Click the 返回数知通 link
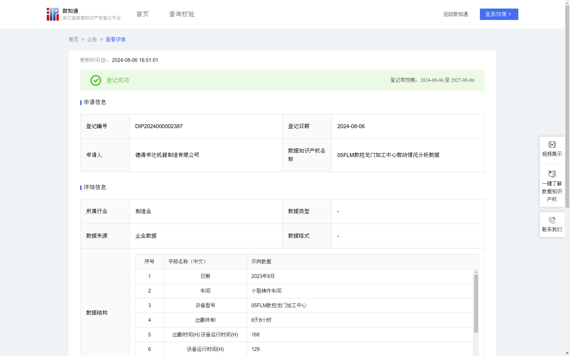 point(456,14)
